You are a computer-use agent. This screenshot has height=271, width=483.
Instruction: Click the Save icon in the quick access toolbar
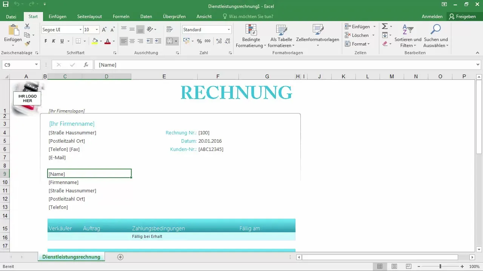(x=5, y=5)
